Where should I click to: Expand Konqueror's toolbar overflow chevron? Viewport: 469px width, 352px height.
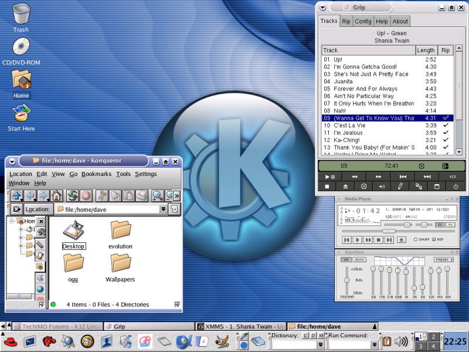pyautogui.click(x=177, y=196)
